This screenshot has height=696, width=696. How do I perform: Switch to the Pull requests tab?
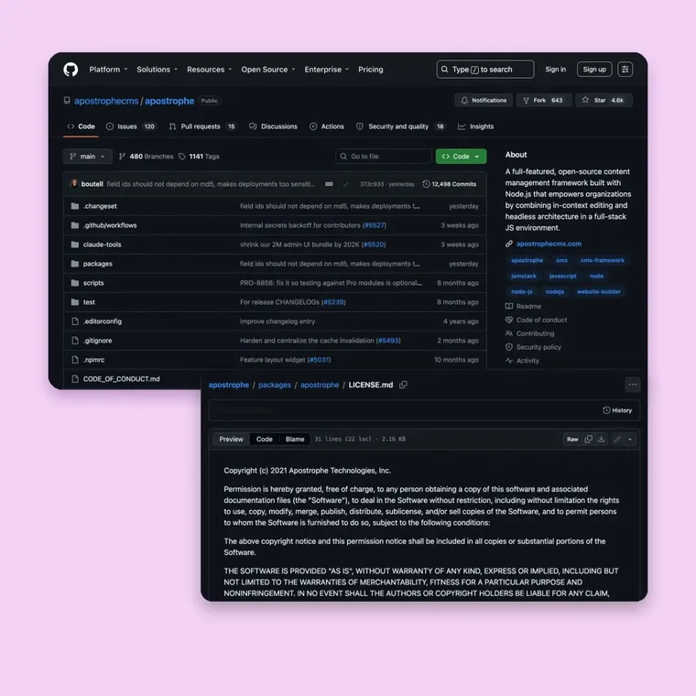click(202, 126)
